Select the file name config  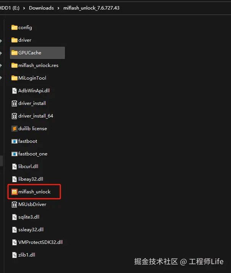click(x=25, y=28)
